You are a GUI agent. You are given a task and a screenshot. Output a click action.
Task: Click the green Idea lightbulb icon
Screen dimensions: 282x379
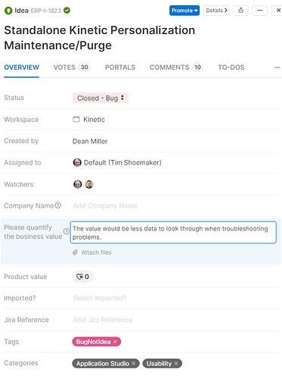tap(8, 11)
